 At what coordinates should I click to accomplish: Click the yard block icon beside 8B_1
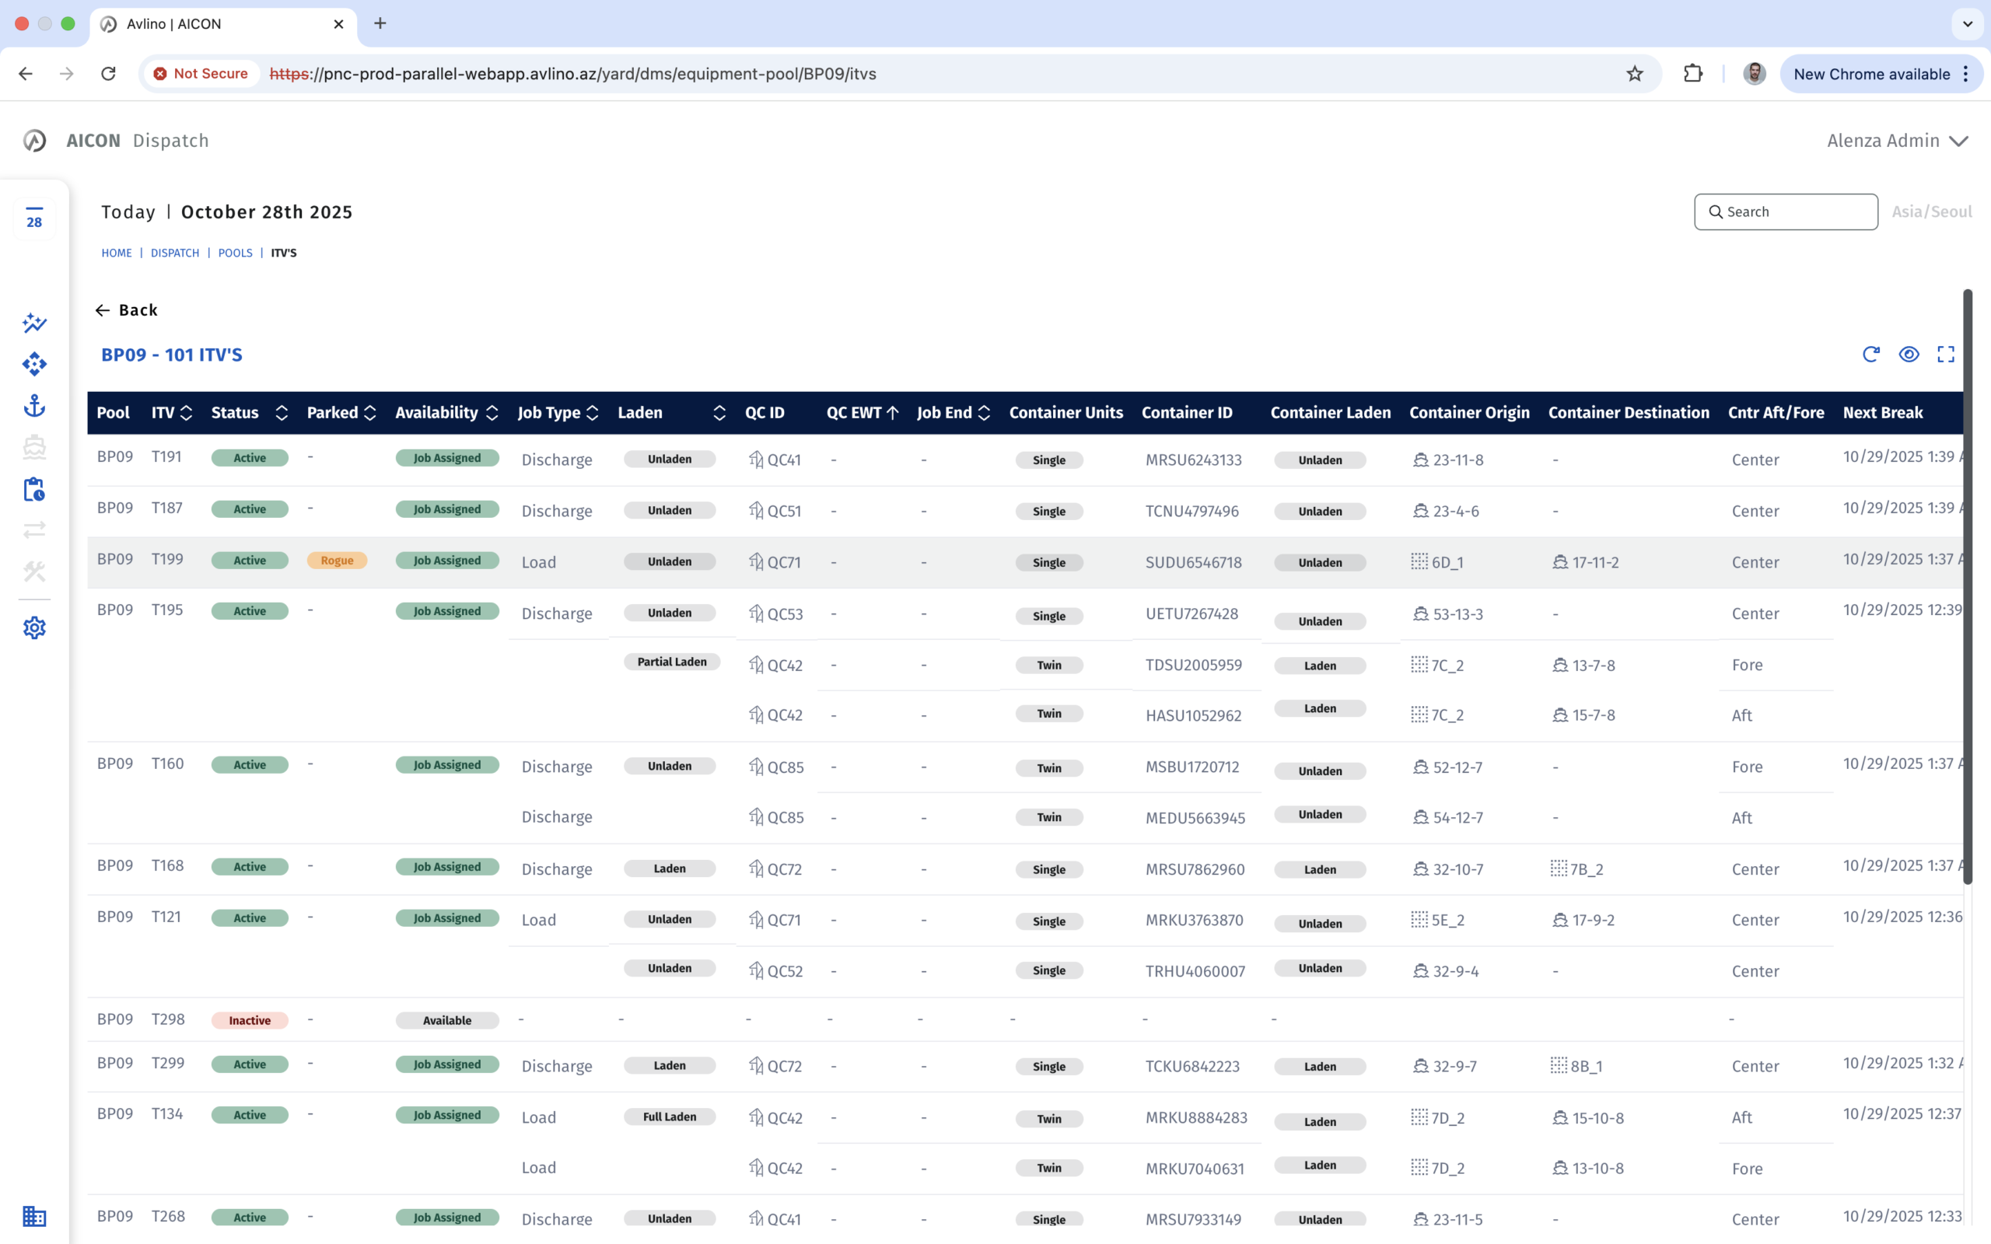(x=1559, y=1065)
